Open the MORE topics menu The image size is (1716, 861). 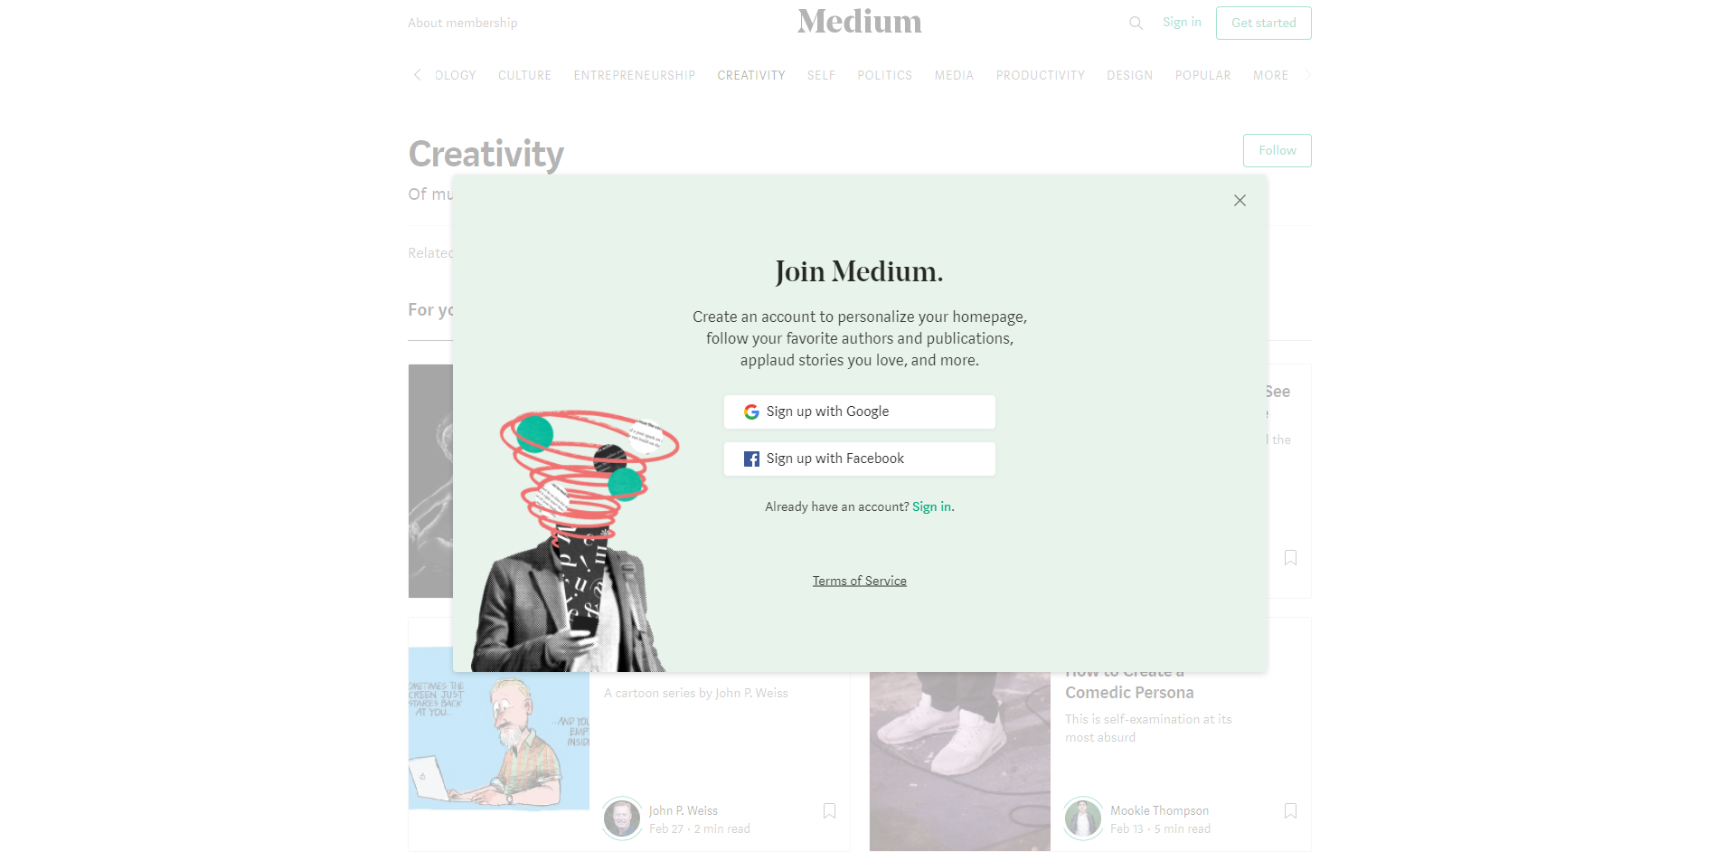(x=1270, y=75)
